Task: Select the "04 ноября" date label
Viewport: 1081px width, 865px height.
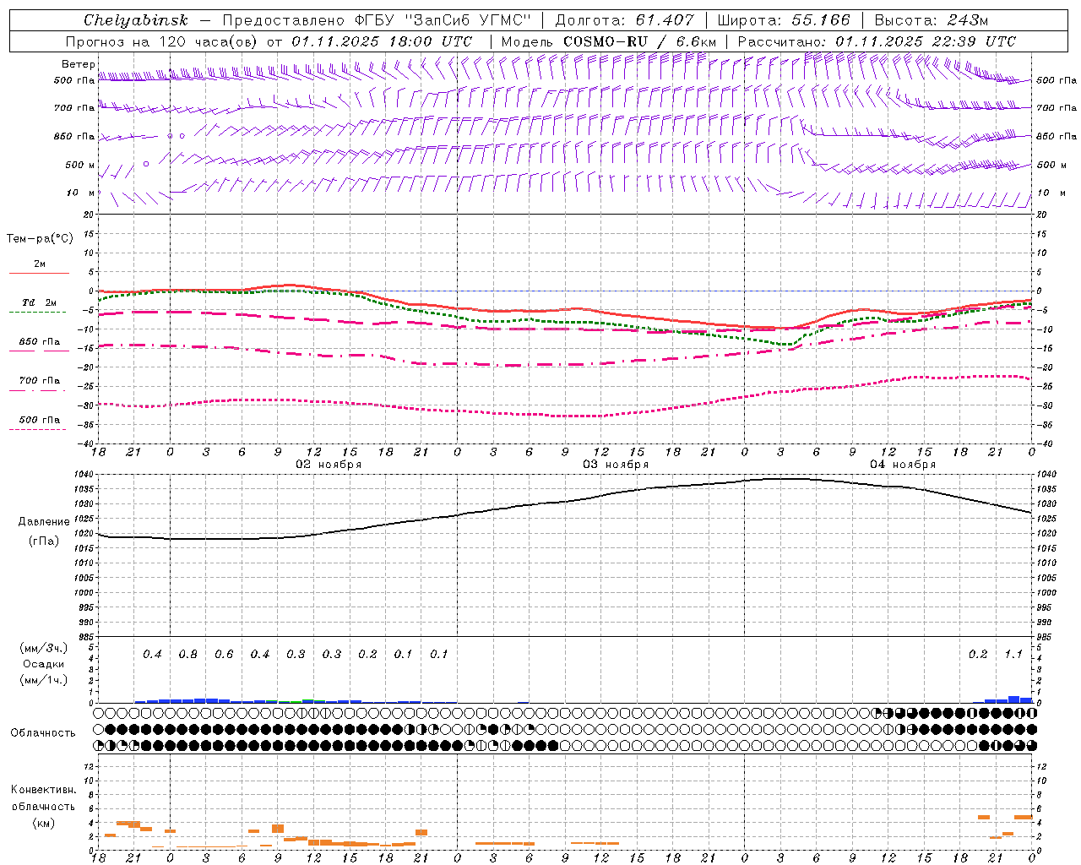Action: [x=903, y=465]
